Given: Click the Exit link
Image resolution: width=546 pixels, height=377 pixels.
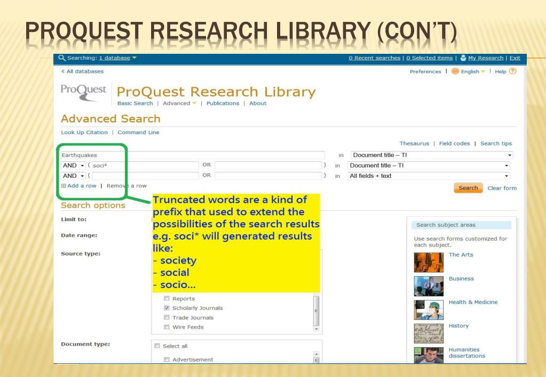Looking at the screenshot, I should click(515, 58).
